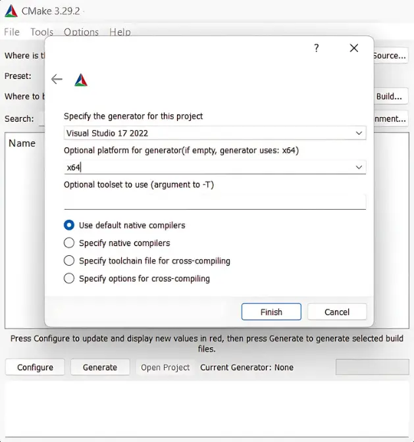414x442 pixels.
Task: Click the optional toolset input field
Action: pos(215,201)
